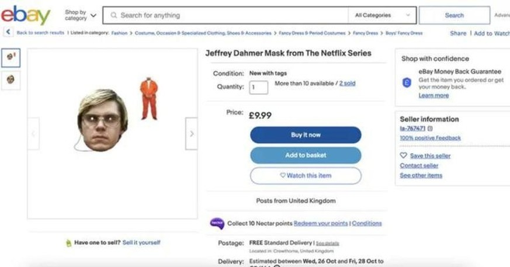Viewport: 510px width, 267px height.
Task: Open the Shop by category dropdown
Action: (80, 15)
